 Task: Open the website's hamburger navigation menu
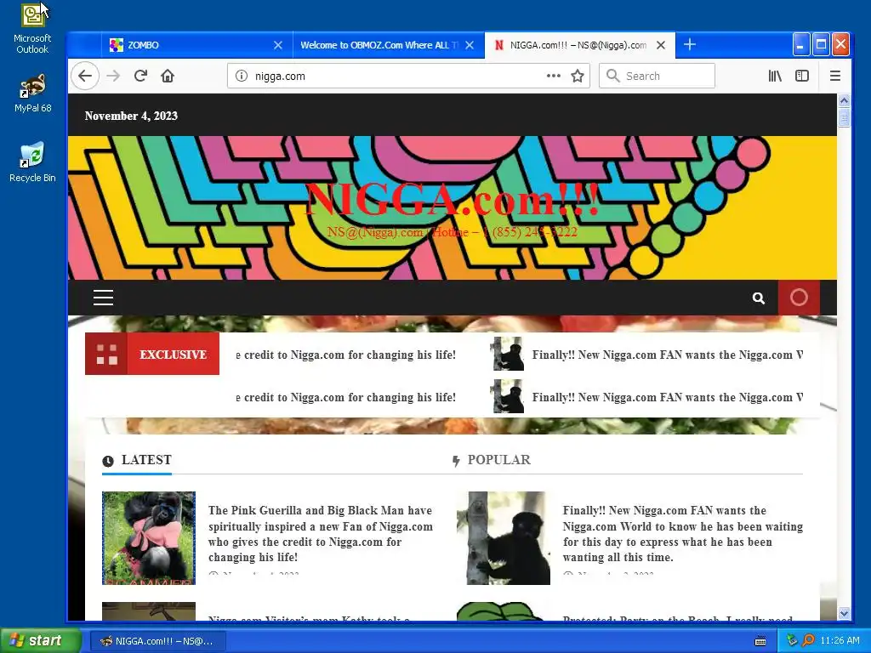tap(103, 298)
